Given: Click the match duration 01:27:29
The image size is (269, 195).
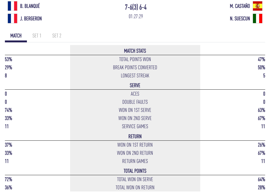Looking at the screenshot, I should (136, 16).
